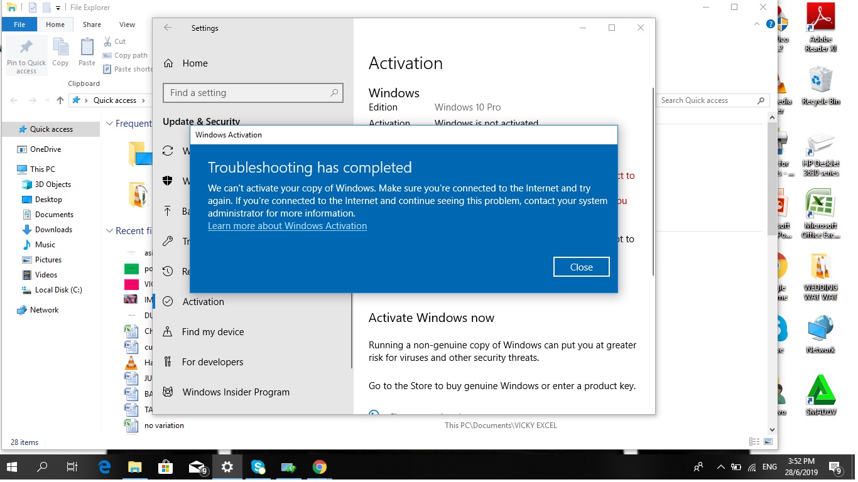
Task: Open HP DeskJet 3630 series shortcut
Action: (x=820, y=154)
